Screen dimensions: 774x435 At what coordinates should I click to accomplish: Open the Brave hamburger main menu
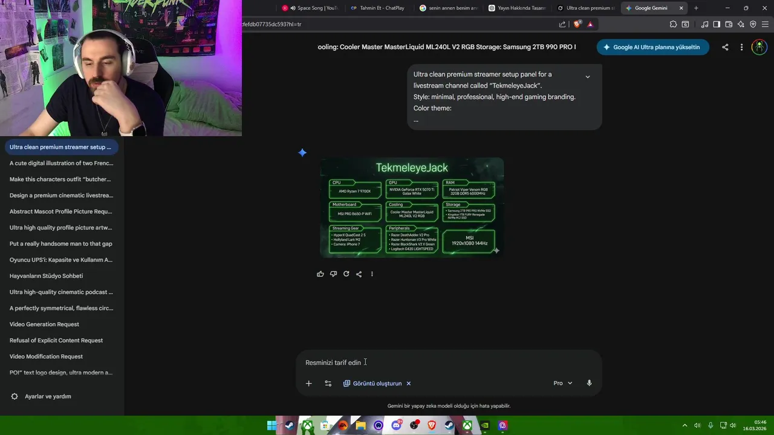click(x=765, y=24)
